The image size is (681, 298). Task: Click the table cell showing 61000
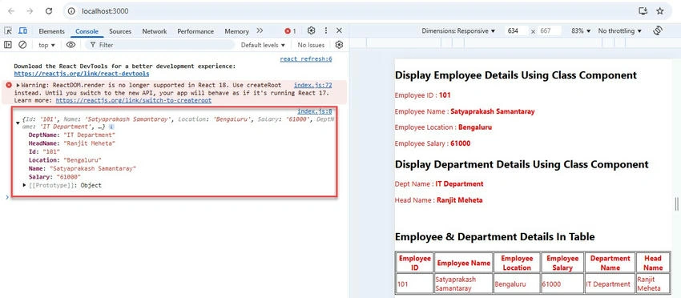pos(562,284)
